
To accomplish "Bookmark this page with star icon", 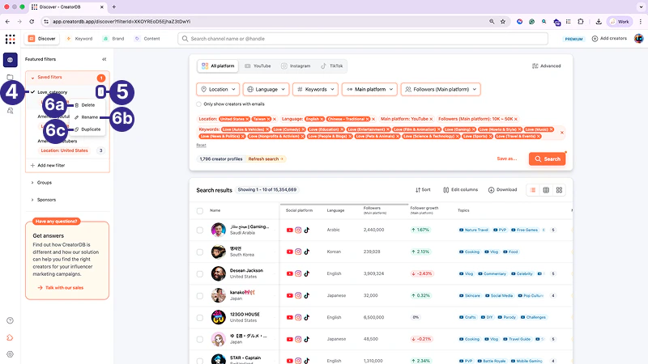I will pyautogui.click(x=503, y=22).
